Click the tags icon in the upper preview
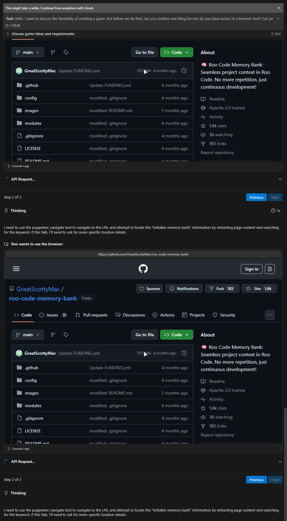 coord(66,52)
